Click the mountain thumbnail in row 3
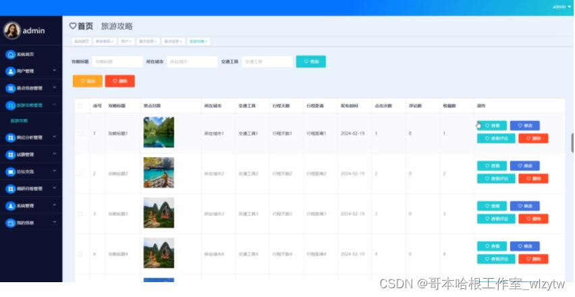Screen dimensions: 575x297 (159, 213)
